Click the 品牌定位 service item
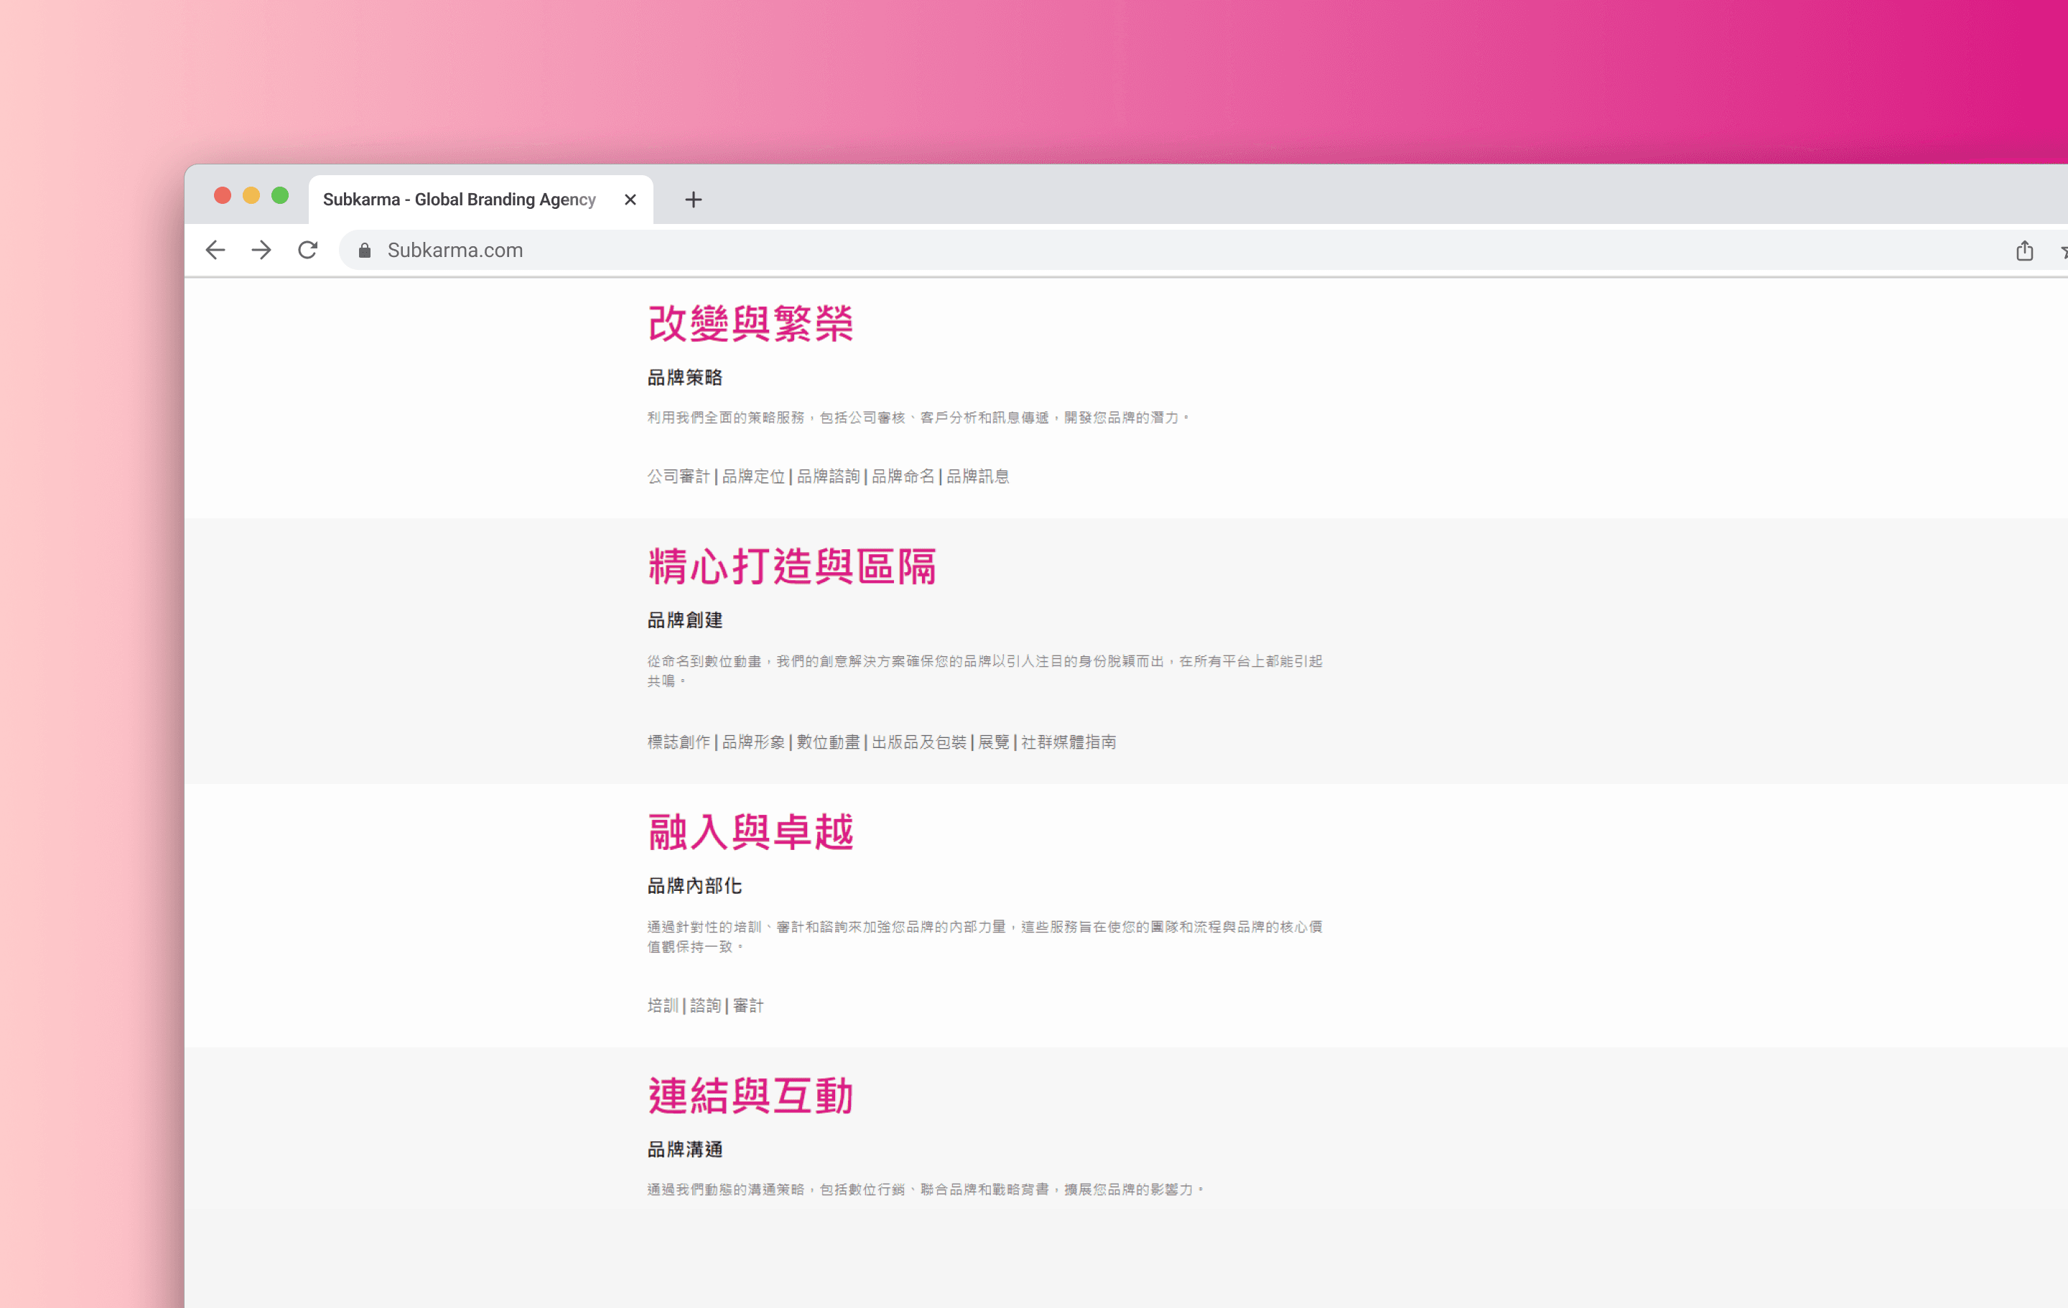The height and width of the screenshot is (1308, 2068). (753, 477)
